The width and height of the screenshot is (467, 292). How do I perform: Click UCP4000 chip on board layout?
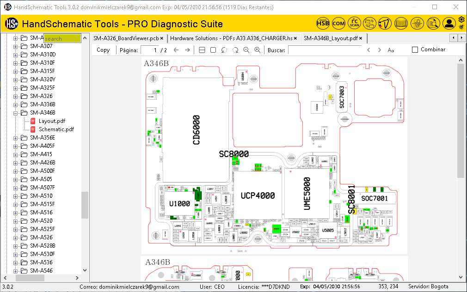point(258,195)
